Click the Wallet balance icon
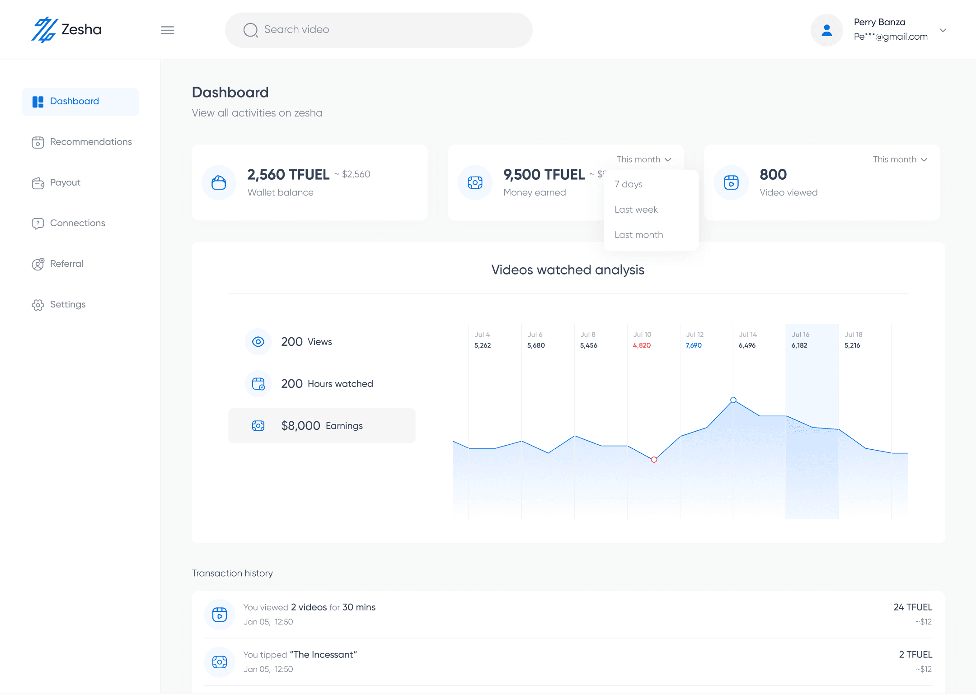976x694 pixels. coord(219,182)
